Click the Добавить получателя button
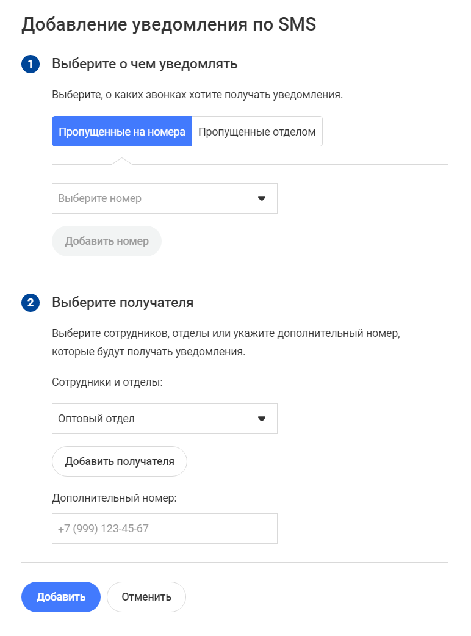Viewport: 471px width, 636px height. click(120, 461)
